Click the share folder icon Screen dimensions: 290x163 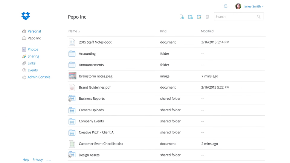pos(199,17)
